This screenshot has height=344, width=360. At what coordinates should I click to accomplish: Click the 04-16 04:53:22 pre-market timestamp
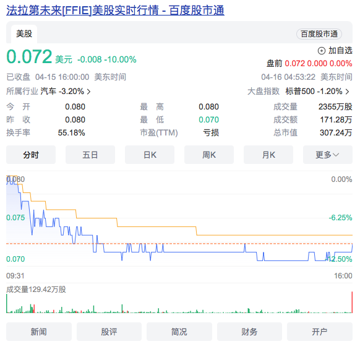(288, 77)
